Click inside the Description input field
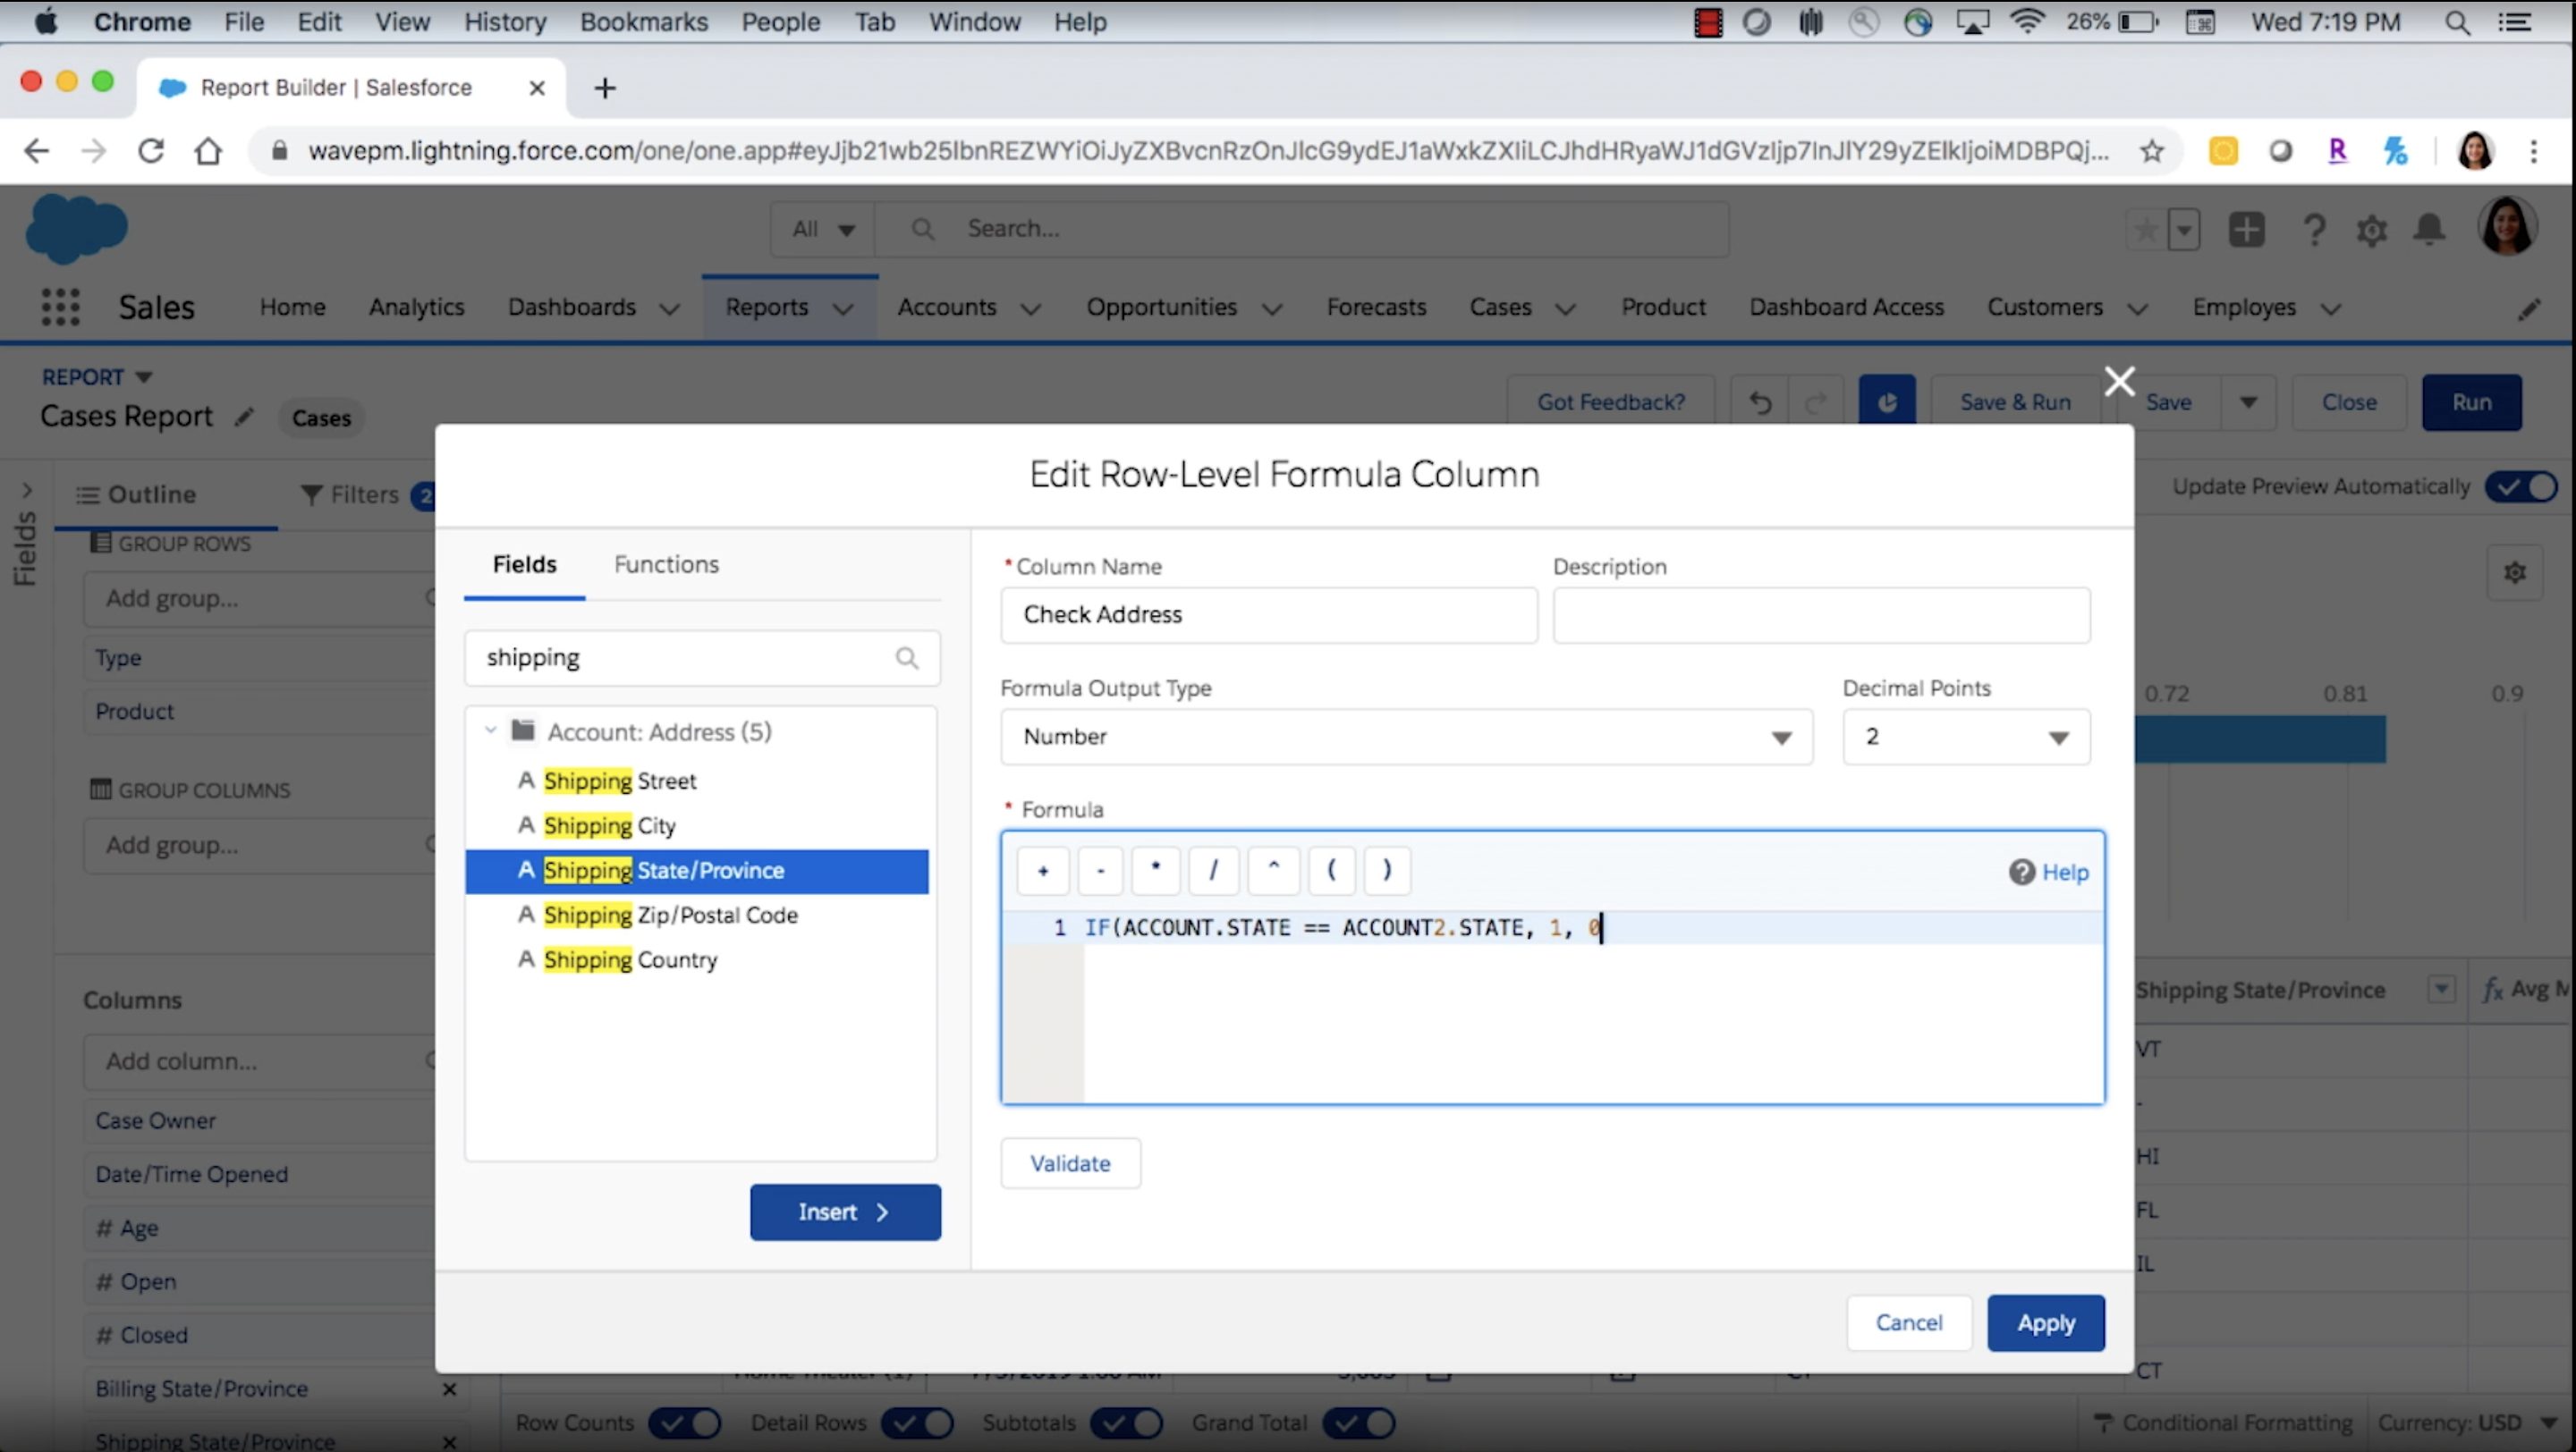This screenshot has height=1452, width=2576. coord(1820,614)
